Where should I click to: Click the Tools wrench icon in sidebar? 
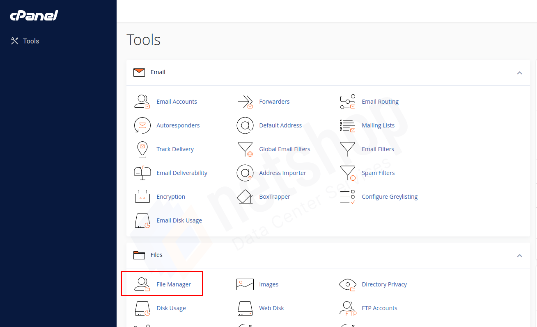pos(15,41)
